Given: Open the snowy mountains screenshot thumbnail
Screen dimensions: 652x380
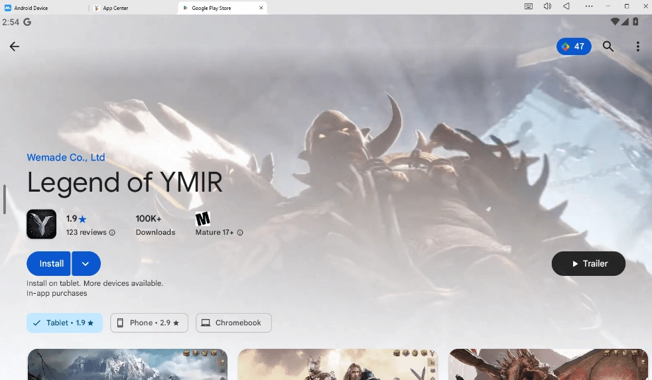Looking at the screenshot, I should [127, 364].
